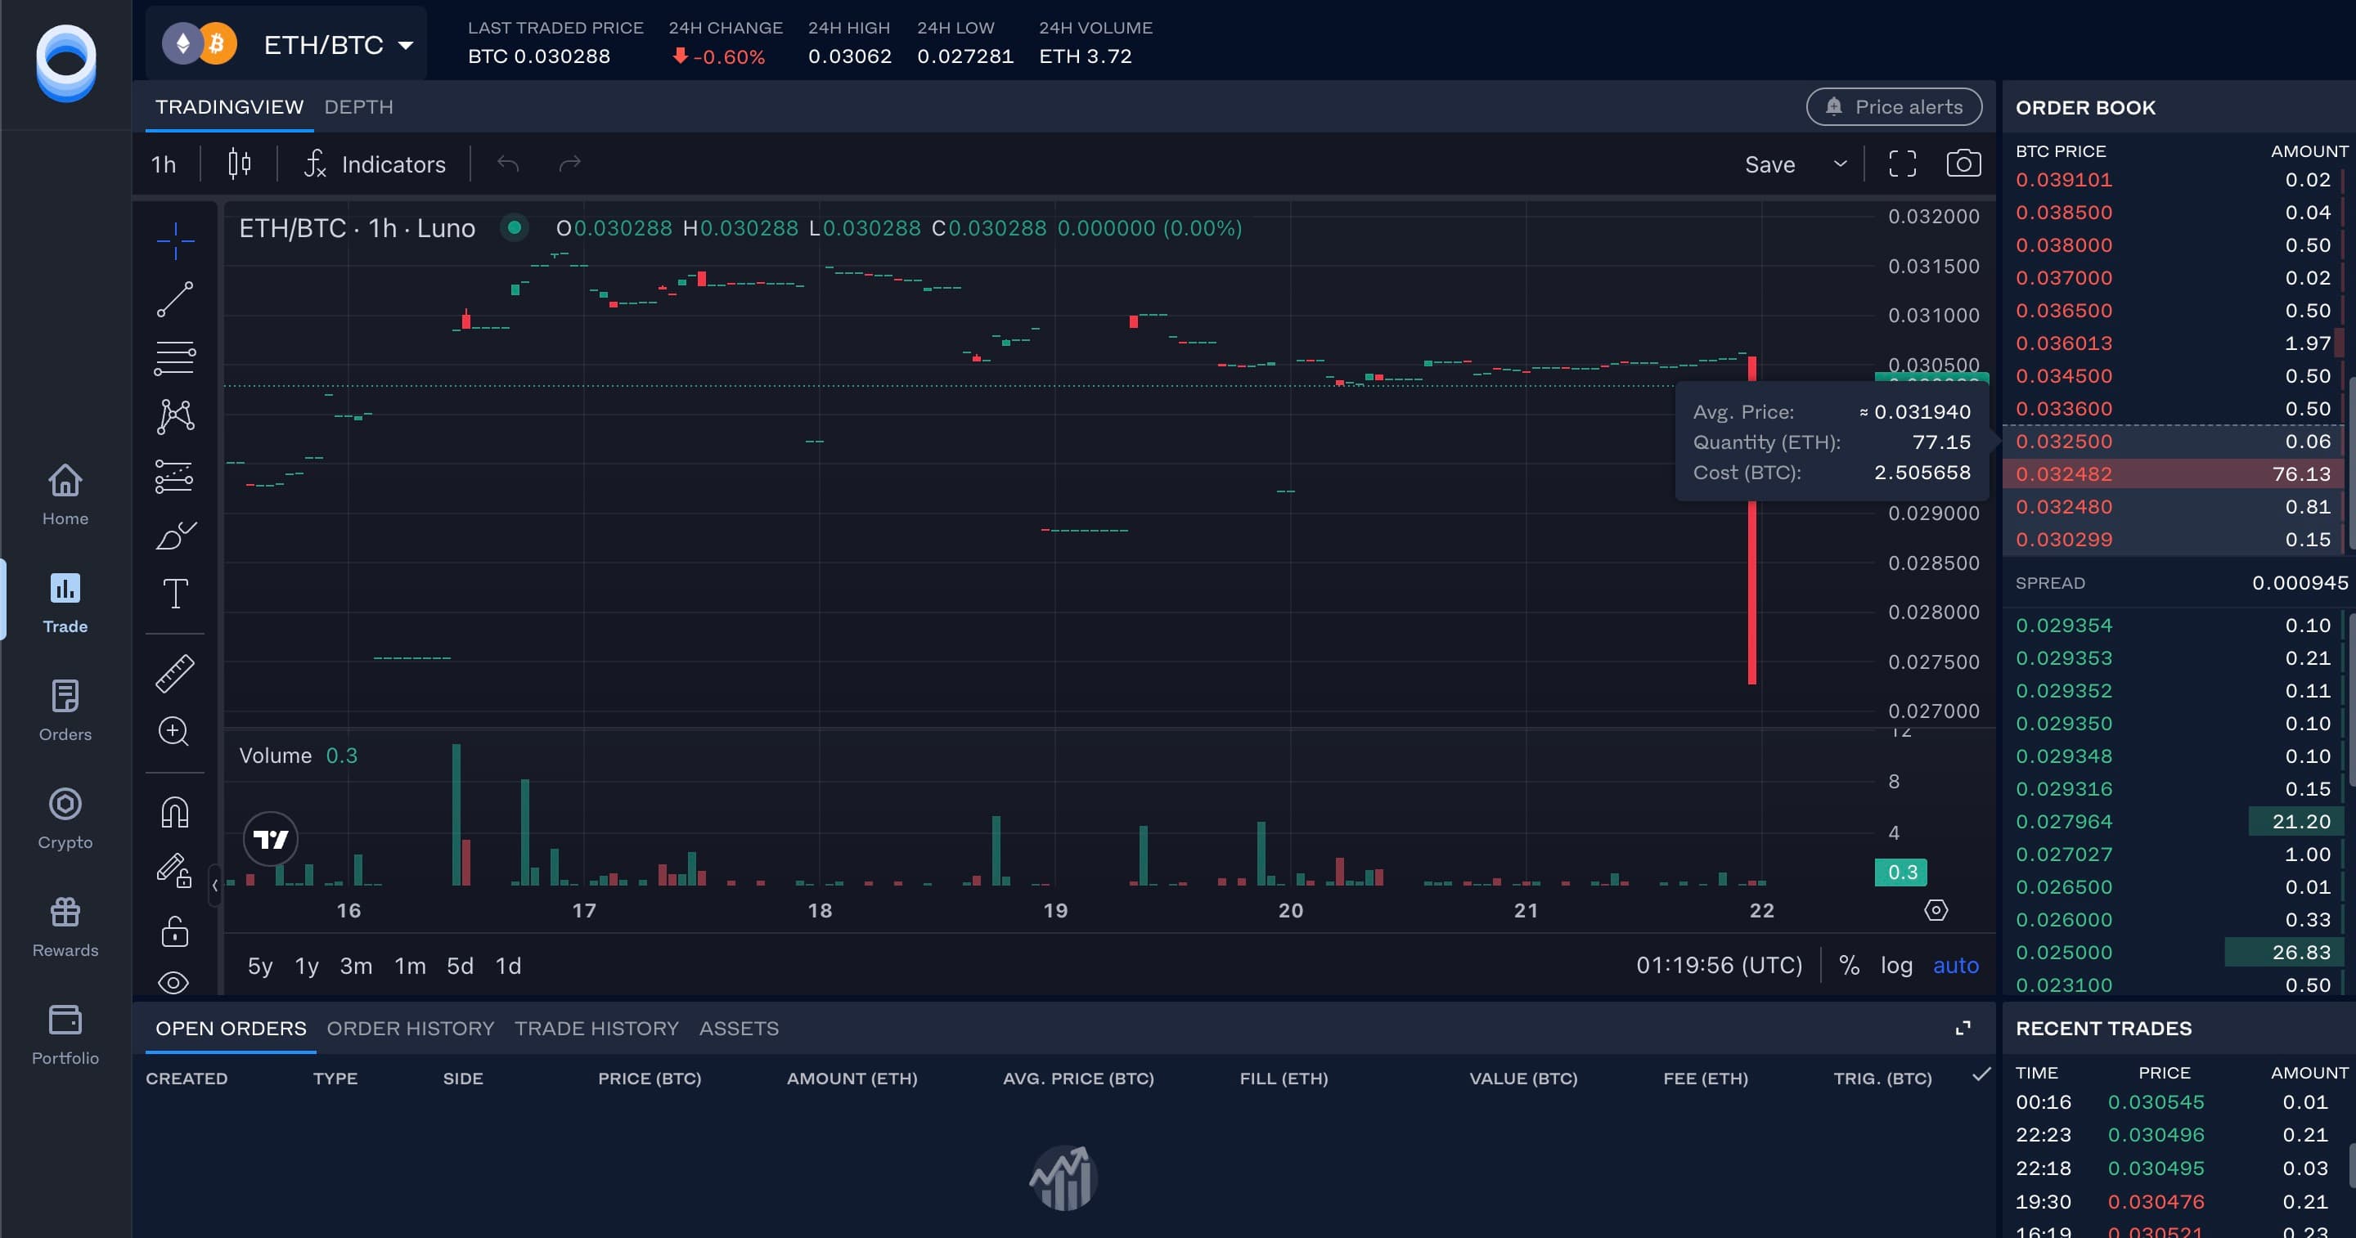
Task: Switch to the DEPTH tab
Action: click(x=358, y=106)
